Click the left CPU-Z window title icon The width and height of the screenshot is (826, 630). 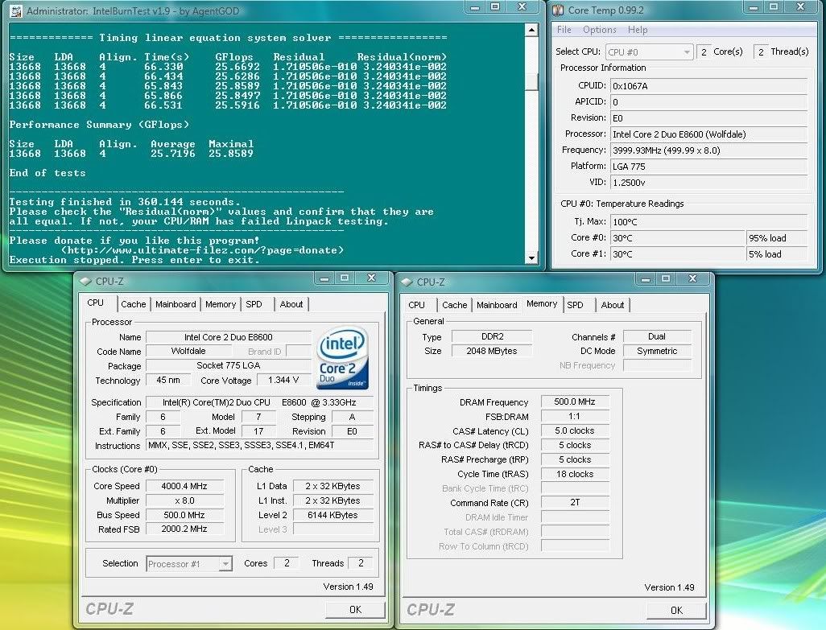click(x=85, y=282)
